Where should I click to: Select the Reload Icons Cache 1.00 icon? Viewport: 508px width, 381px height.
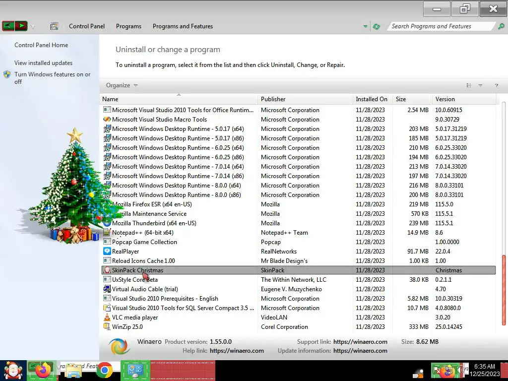pyautogui.click(x=107, y=260)
